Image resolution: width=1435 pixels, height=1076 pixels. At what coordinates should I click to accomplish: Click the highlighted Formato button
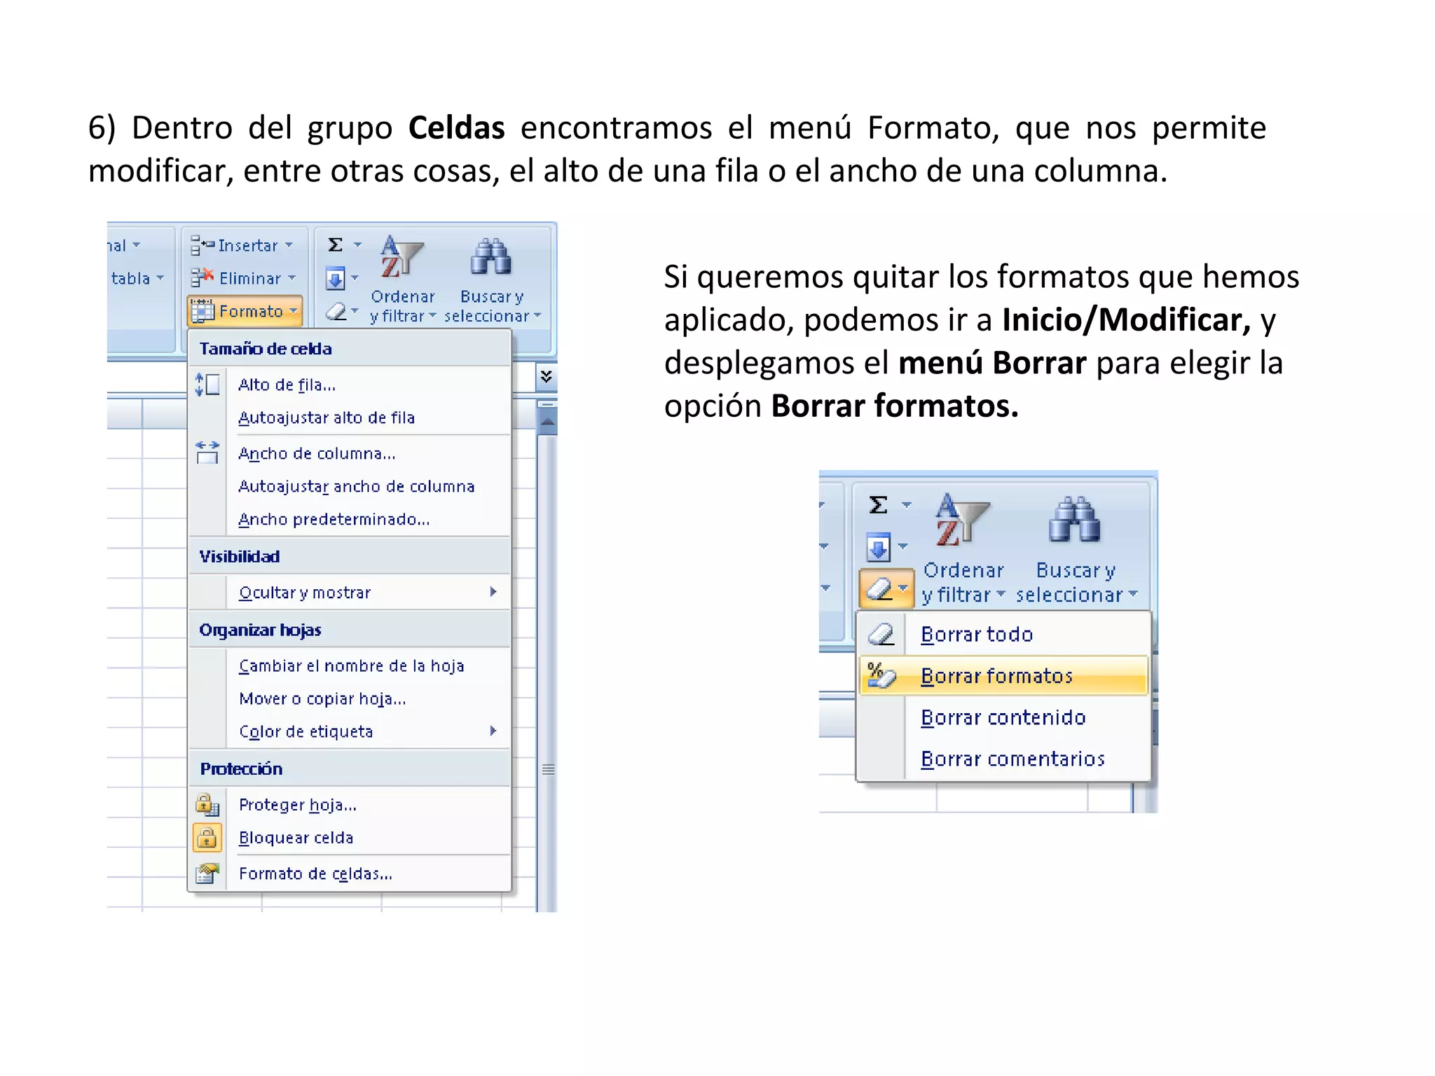pos(245,311)
